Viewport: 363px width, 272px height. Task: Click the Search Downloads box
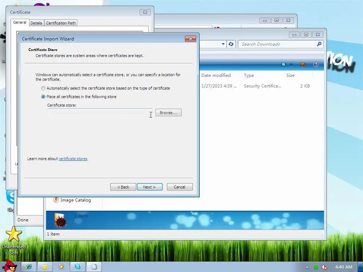pyautogui.click(x=278, y=44)
